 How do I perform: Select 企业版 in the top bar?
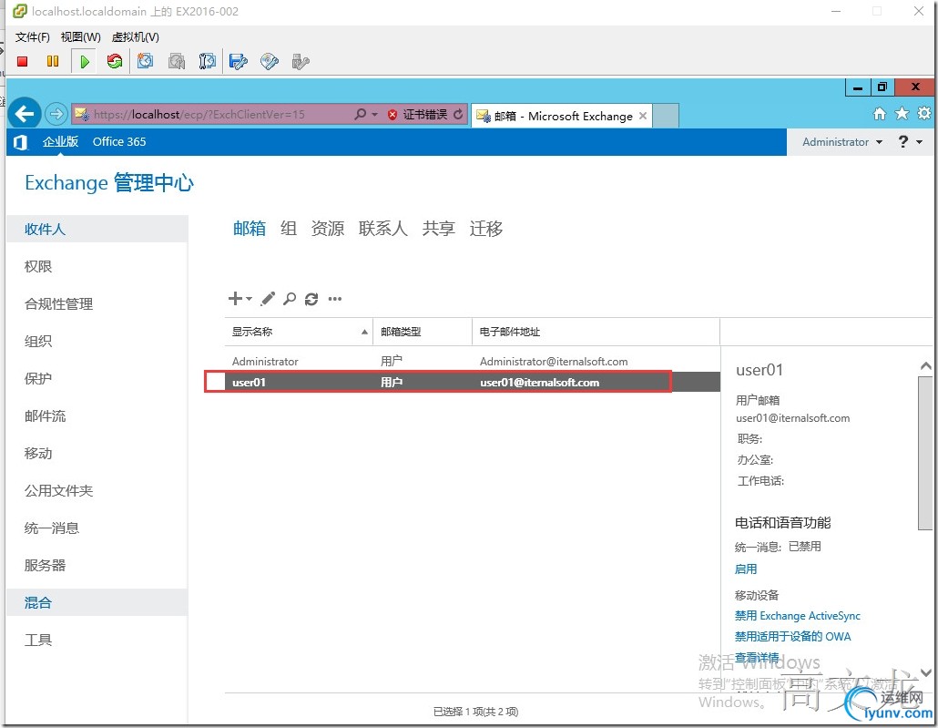60,142
